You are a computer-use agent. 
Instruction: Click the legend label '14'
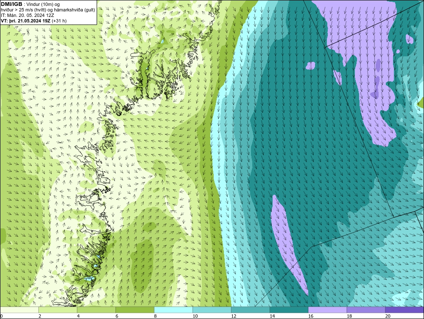272,316
